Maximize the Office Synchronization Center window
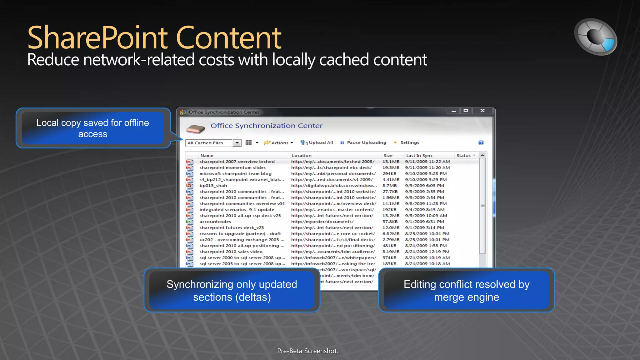 pyautogui.click(x=466, y=111)
